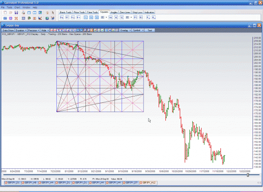The width and height of the screenshot is (263, 192).
Task: Open the File menu
Action: point(3,8)
